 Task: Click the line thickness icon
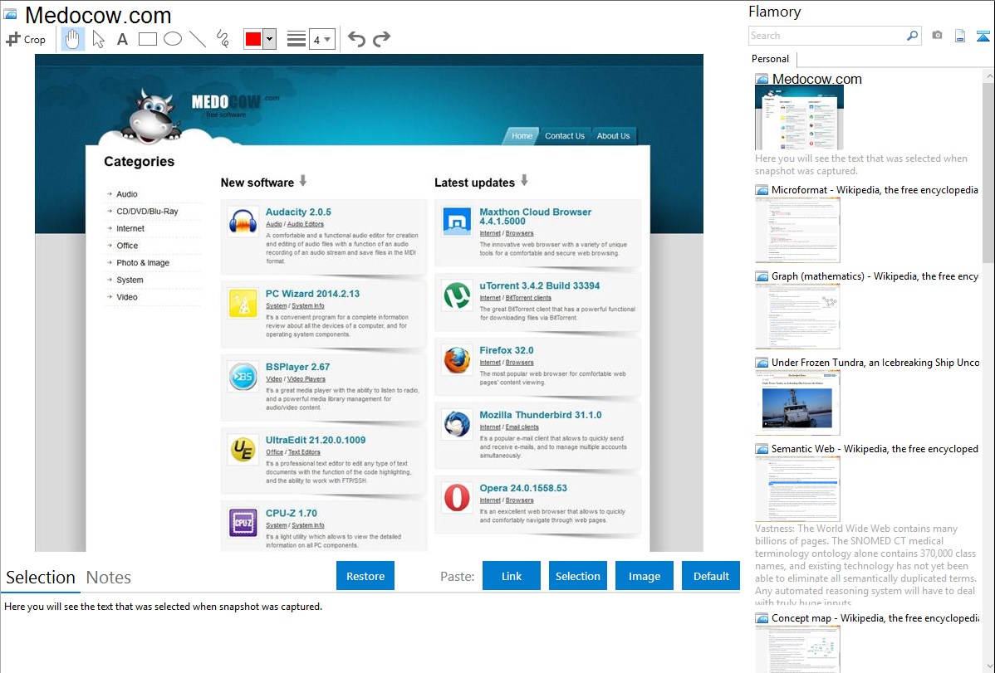[297, 39]
